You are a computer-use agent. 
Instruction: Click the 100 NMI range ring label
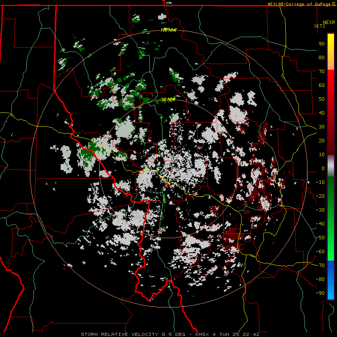pos(168,30)
